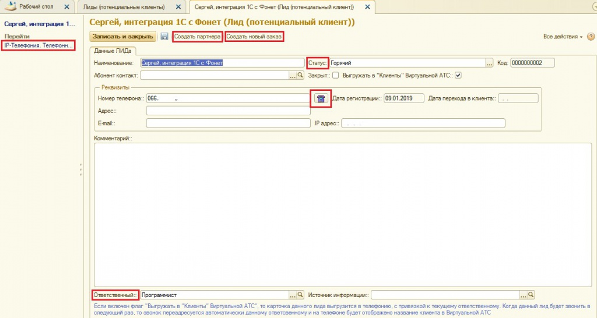597x318 pixels.
Task: Click the Адрес input field
Action: 228,111
